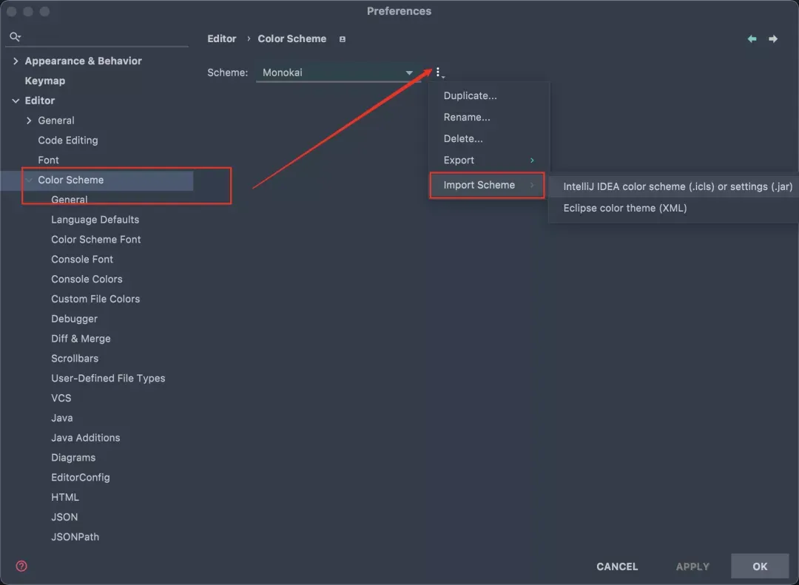Collapse the Editor section

coord(16,101)
